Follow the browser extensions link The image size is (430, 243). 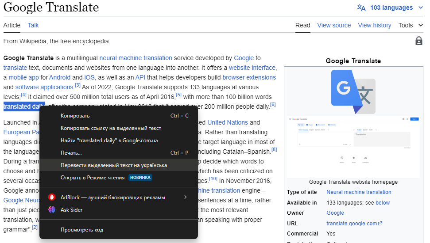tap(249, 77)
